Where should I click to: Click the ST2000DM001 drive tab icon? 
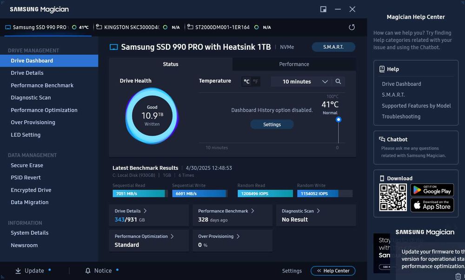point(190,27)
